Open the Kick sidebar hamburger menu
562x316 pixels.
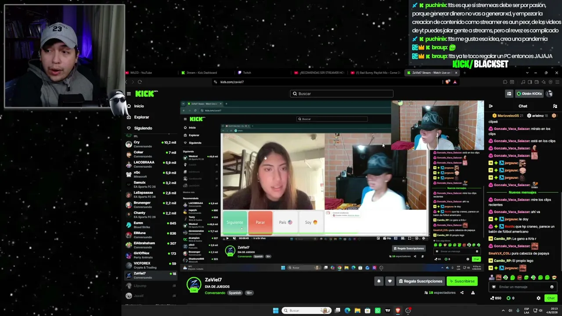point(129,93)
